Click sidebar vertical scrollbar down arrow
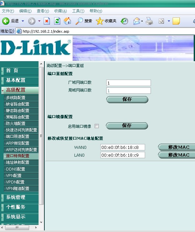The width and height of the screenshot is (195, 232). click(x=41, y=222)
